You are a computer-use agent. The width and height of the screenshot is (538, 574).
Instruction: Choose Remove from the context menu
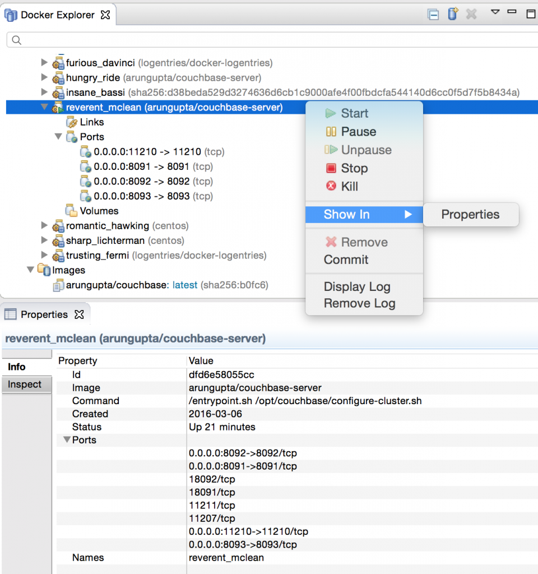pos(364,242)
